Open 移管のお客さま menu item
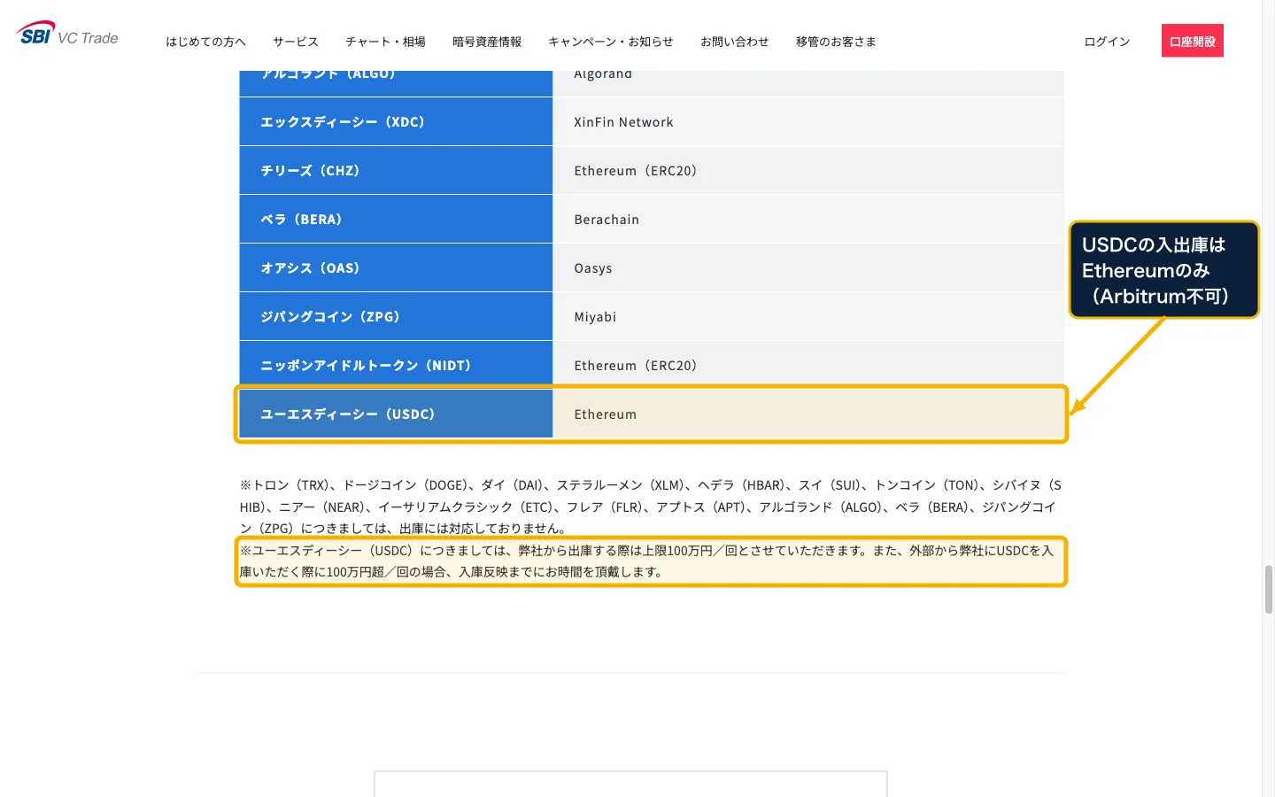The width and height of the screenshot is (1275, 797). [x=836, y=42]
